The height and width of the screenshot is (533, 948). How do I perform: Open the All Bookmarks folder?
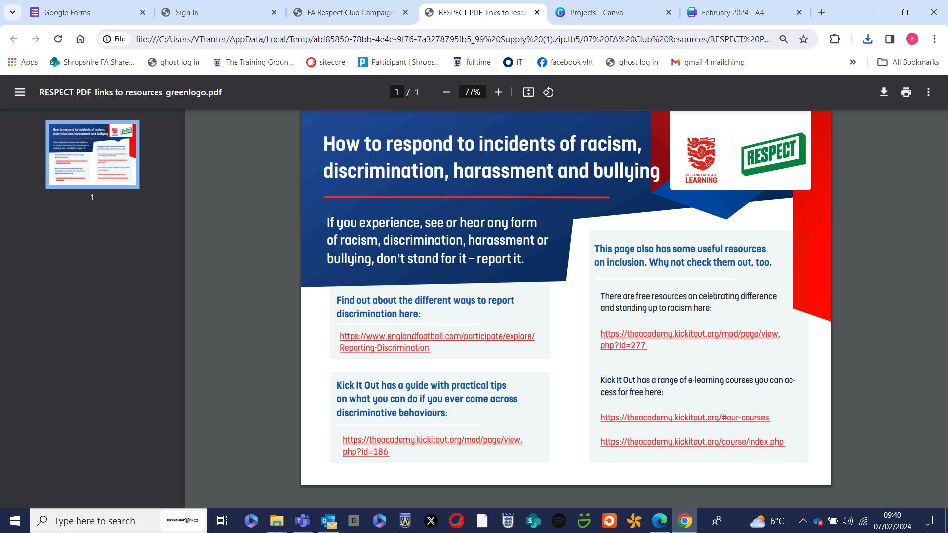[x=908, y=62]
